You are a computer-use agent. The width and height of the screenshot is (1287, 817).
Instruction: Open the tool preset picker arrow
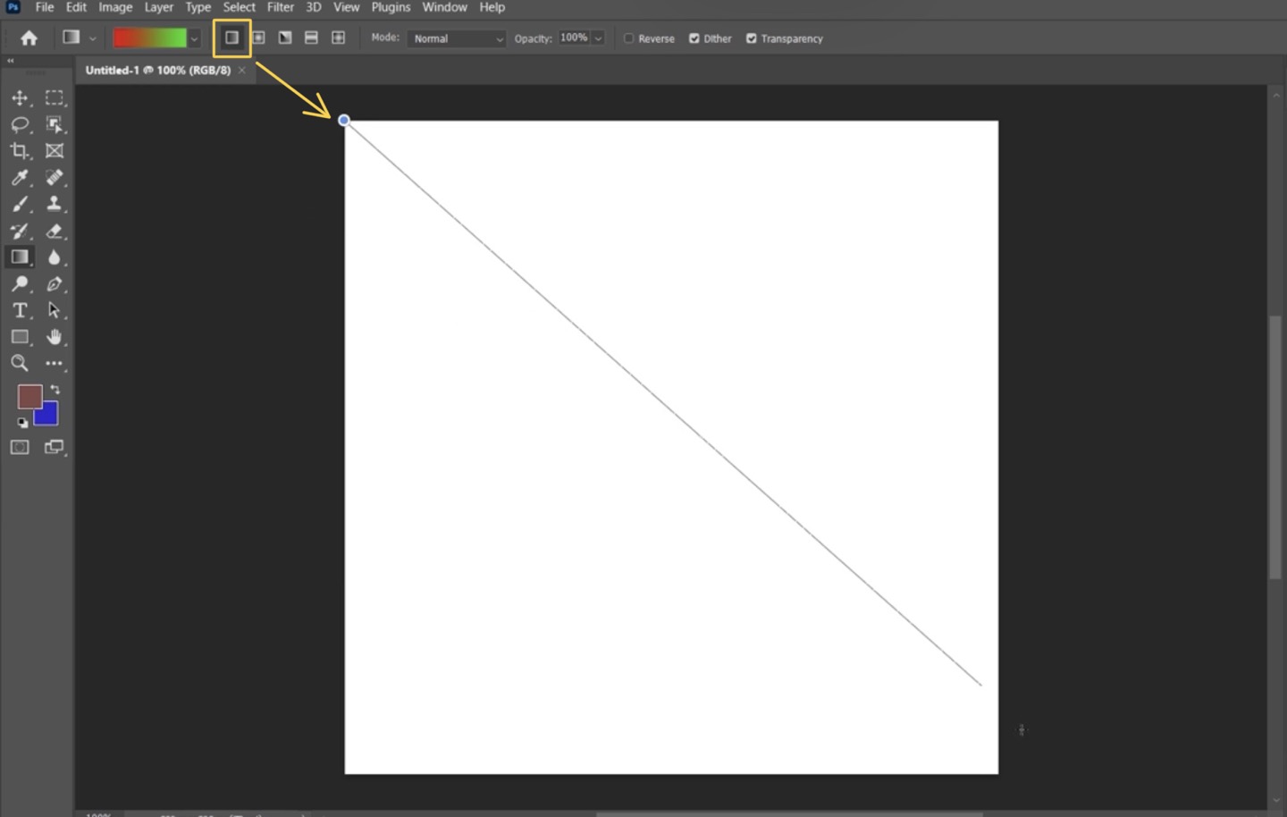(x=92, y=38)
